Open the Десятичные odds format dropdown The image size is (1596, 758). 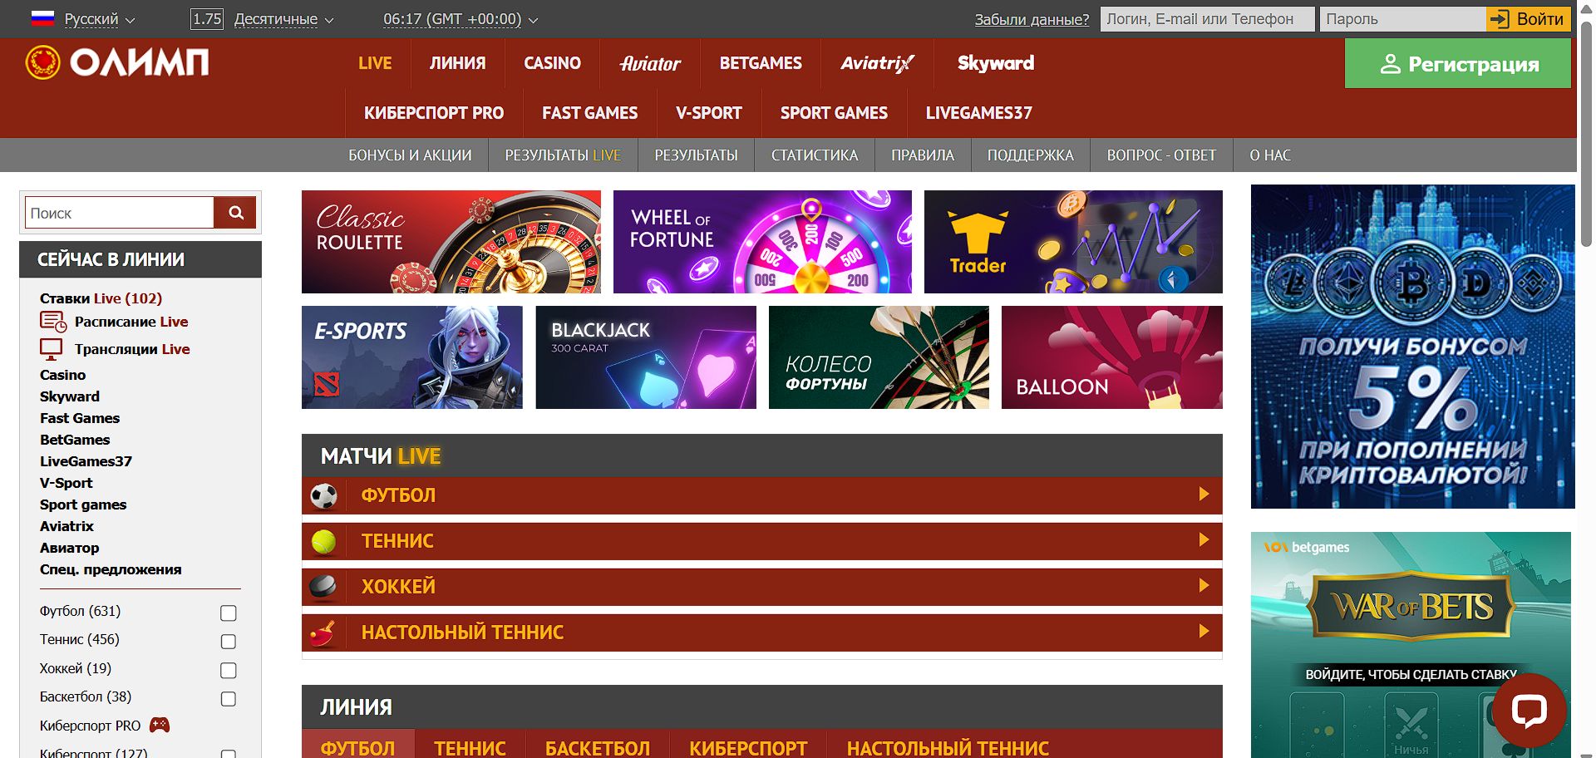click(279, 18)
